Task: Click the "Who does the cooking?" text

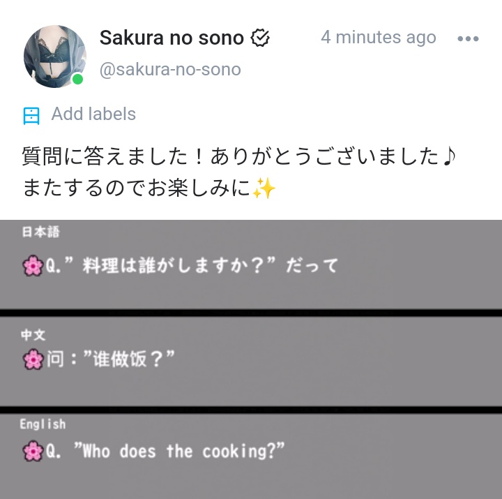Action: 179,451
